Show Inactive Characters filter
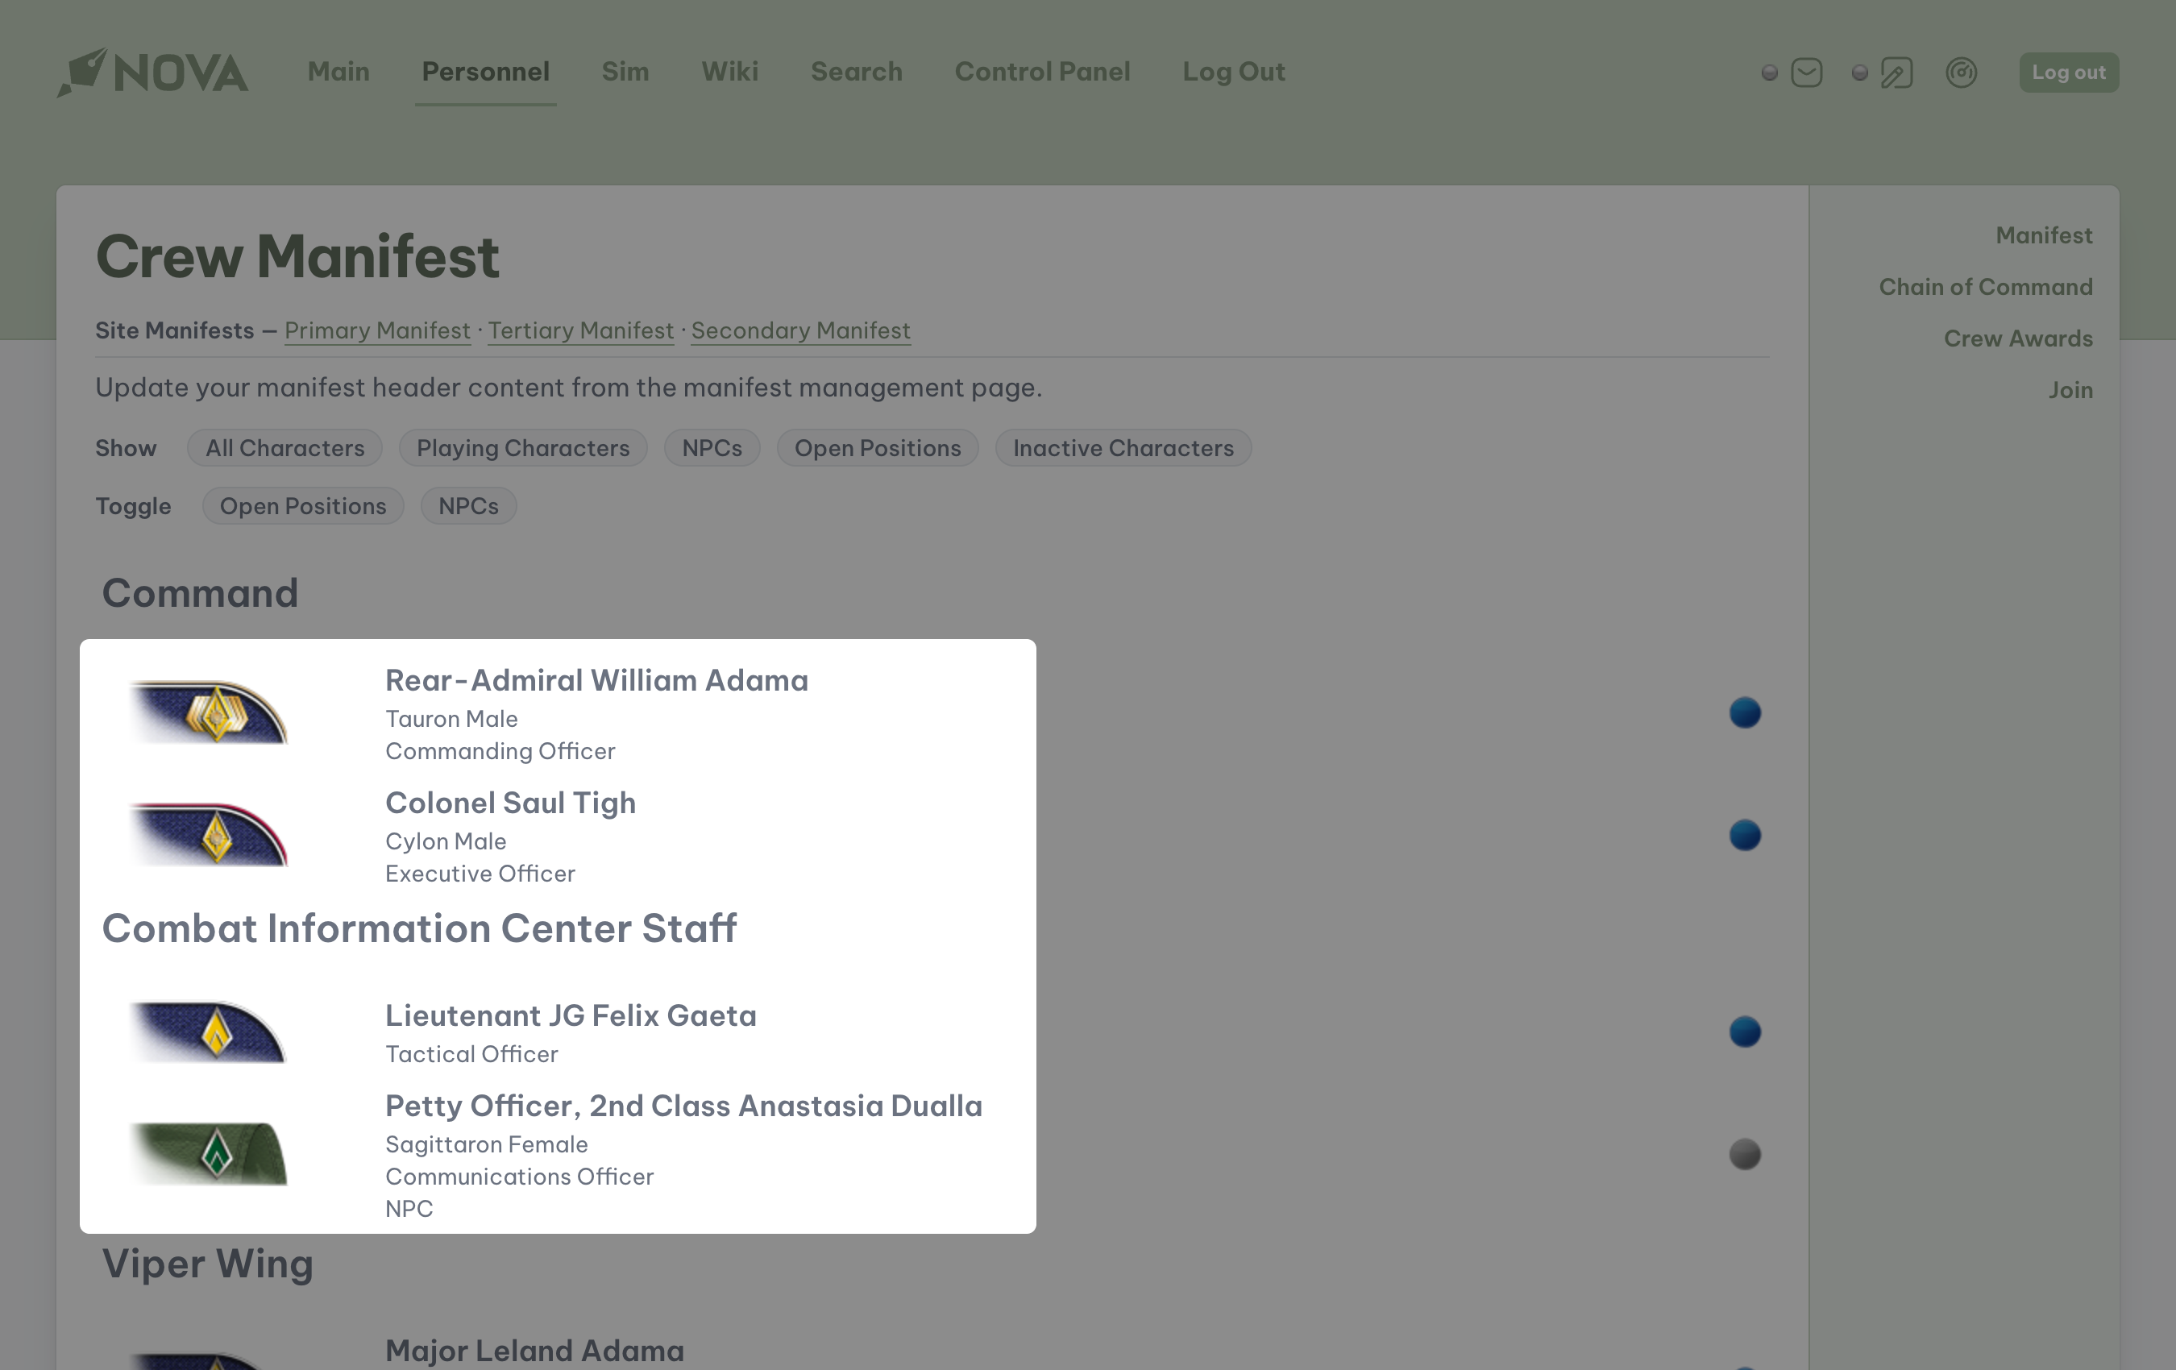The height and width of the screenshot is (1370, 2176). point(1123,448)
